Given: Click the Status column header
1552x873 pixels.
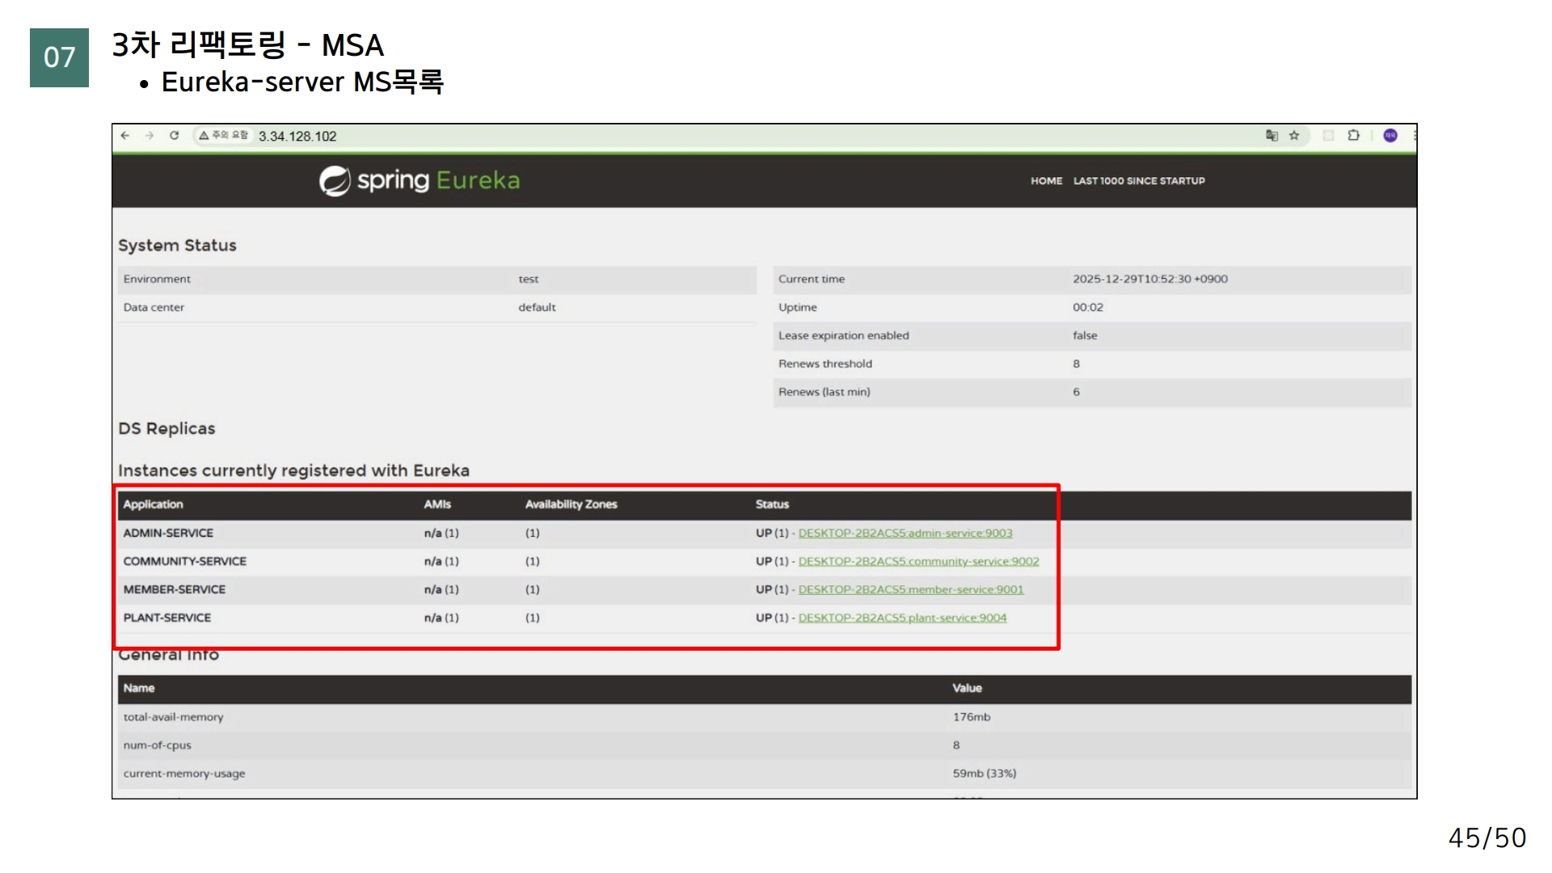Looking at the screenshot, I should point(772,504).
